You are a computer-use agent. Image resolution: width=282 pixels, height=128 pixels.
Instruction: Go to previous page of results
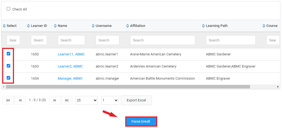20,100
